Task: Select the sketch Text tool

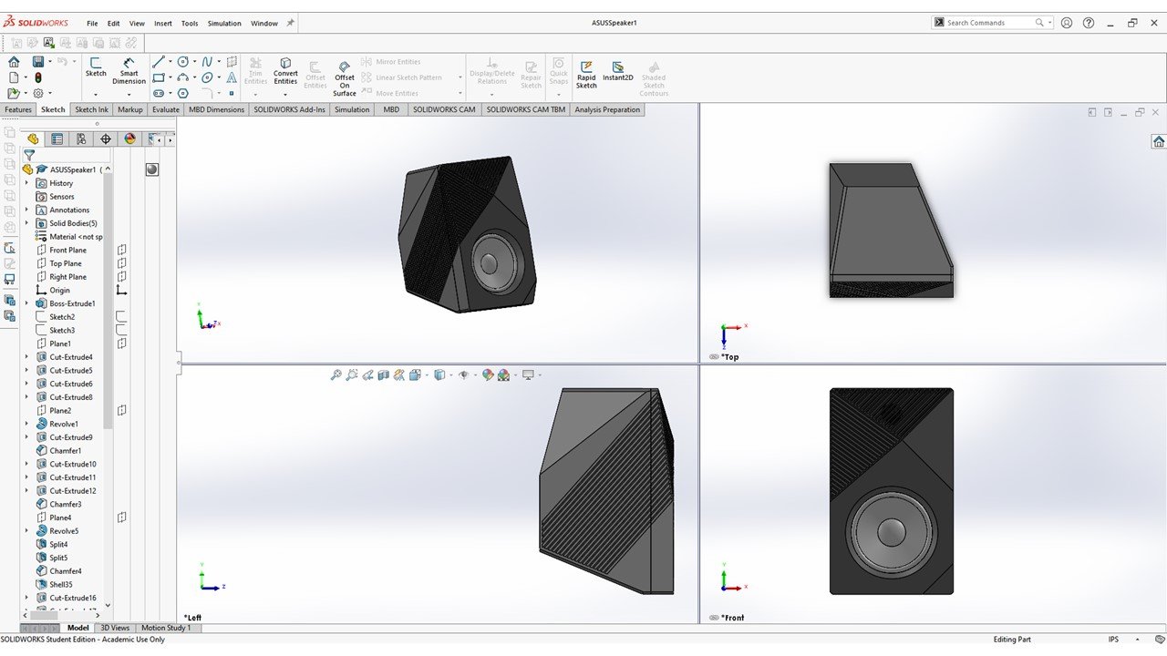Action: (x=232, y=77)
